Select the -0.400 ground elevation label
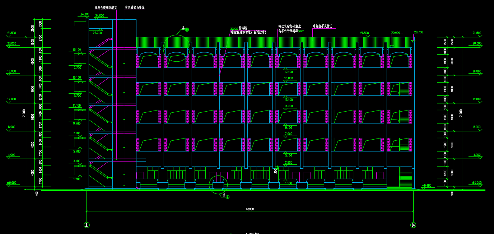Screen dimensions: 494x234 [x=427, y=186]
